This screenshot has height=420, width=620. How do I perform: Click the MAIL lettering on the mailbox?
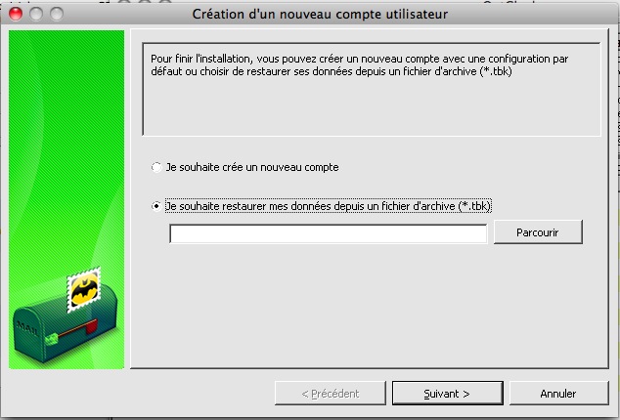pyautogui.click(x=27, y=327)
